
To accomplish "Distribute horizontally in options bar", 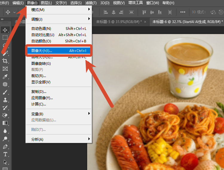I will (x=170, y=12).
